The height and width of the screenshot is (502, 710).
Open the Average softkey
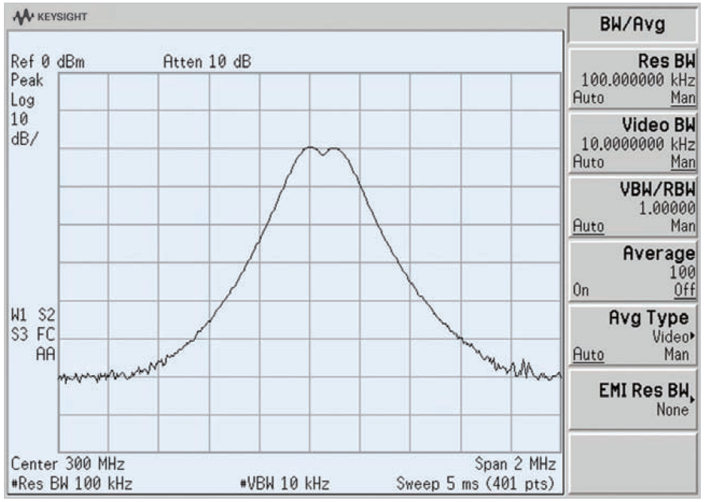[x=633, y=271]
